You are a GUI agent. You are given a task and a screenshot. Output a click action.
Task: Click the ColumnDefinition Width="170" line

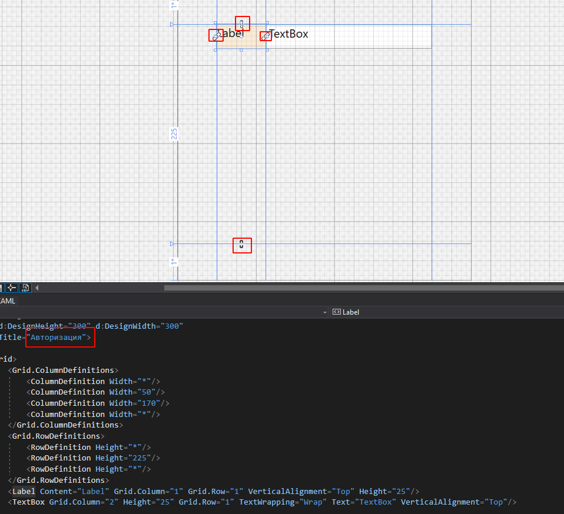(98, 403)
